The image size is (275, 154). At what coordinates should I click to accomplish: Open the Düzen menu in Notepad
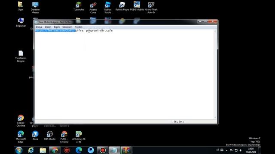(48, 27)
